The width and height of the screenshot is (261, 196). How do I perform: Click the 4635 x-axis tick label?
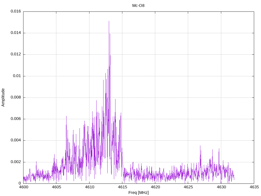point(254,187)
